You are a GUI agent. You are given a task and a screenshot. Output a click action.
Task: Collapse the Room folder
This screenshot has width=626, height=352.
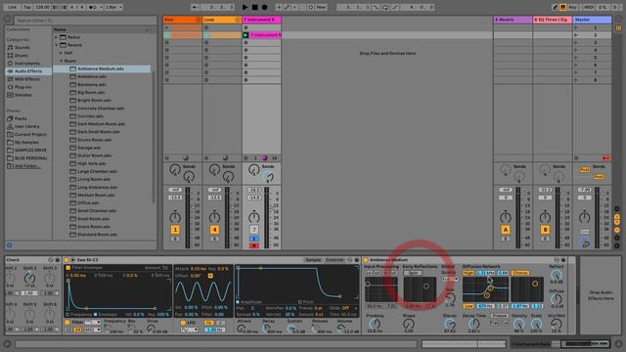point(61,61)
